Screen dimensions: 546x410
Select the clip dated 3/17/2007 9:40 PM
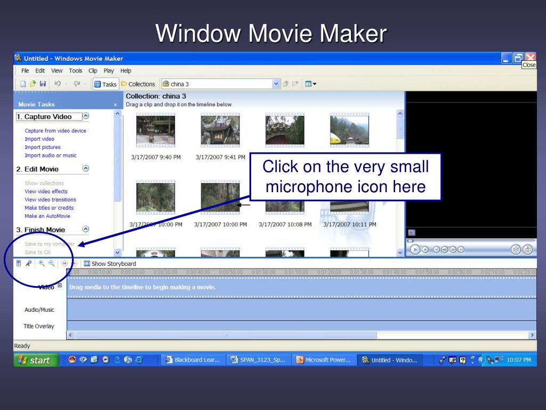click(x=156, y=130)
